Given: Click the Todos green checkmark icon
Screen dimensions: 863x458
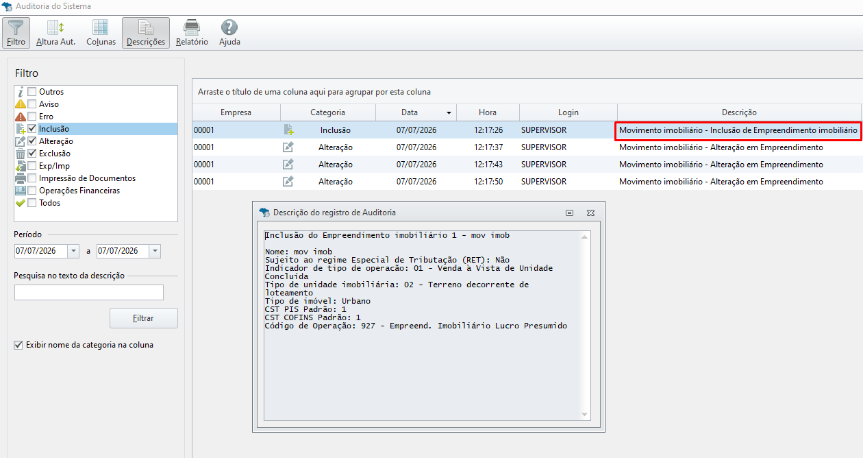Looking at the screenshot, I should coord(21,203).
